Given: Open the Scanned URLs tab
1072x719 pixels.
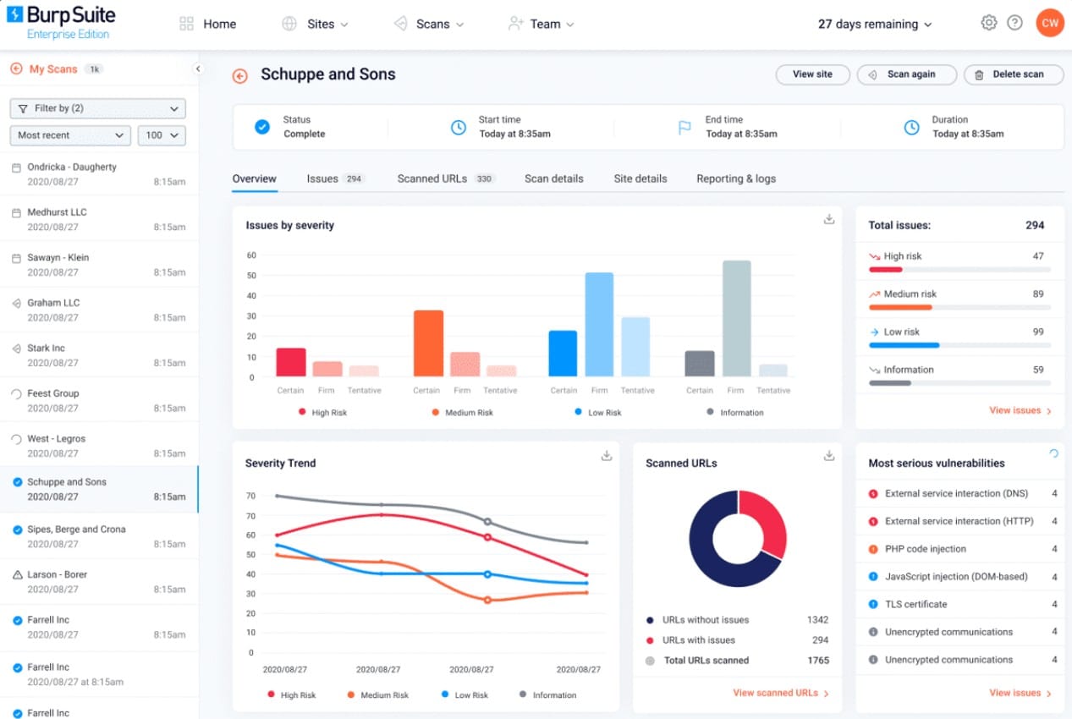Looking at the screenshot, I should 433,178.
